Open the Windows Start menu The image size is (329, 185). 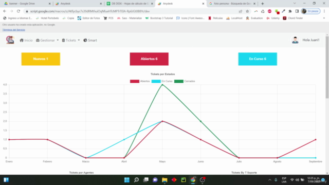tap(127, 180)
